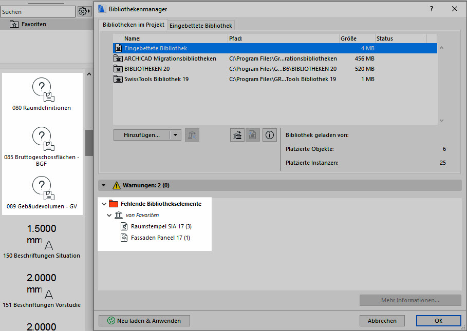This screenshot has height=331, width=467.
Task: Select the SwissTools Bibliothek 19 row
Action: tap(275, 79)
